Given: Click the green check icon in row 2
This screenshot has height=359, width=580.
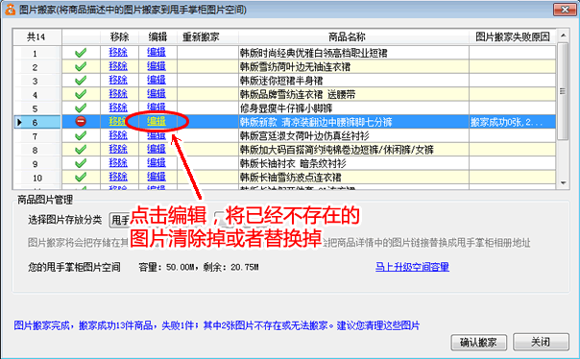Looking at the screenshot, I should pyautogui.click(x=81, y=66).
